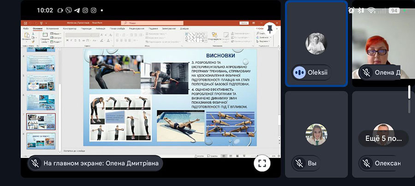Select slide 8 thumbnail
The height and width of the screenshot is (186, 415).
click(41, 141)
